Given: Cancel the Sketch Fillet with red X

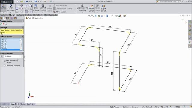Looking at the screenshot, I should click(4, 24).
